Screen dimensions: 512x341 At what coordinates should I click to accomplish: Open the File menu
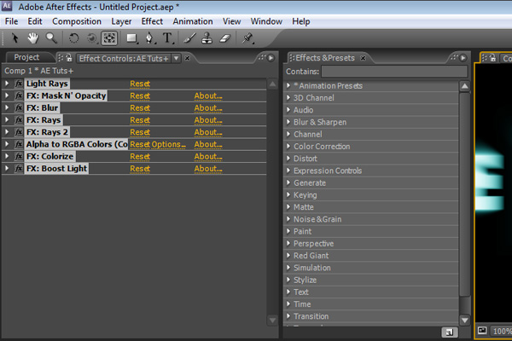pos(11,21)
